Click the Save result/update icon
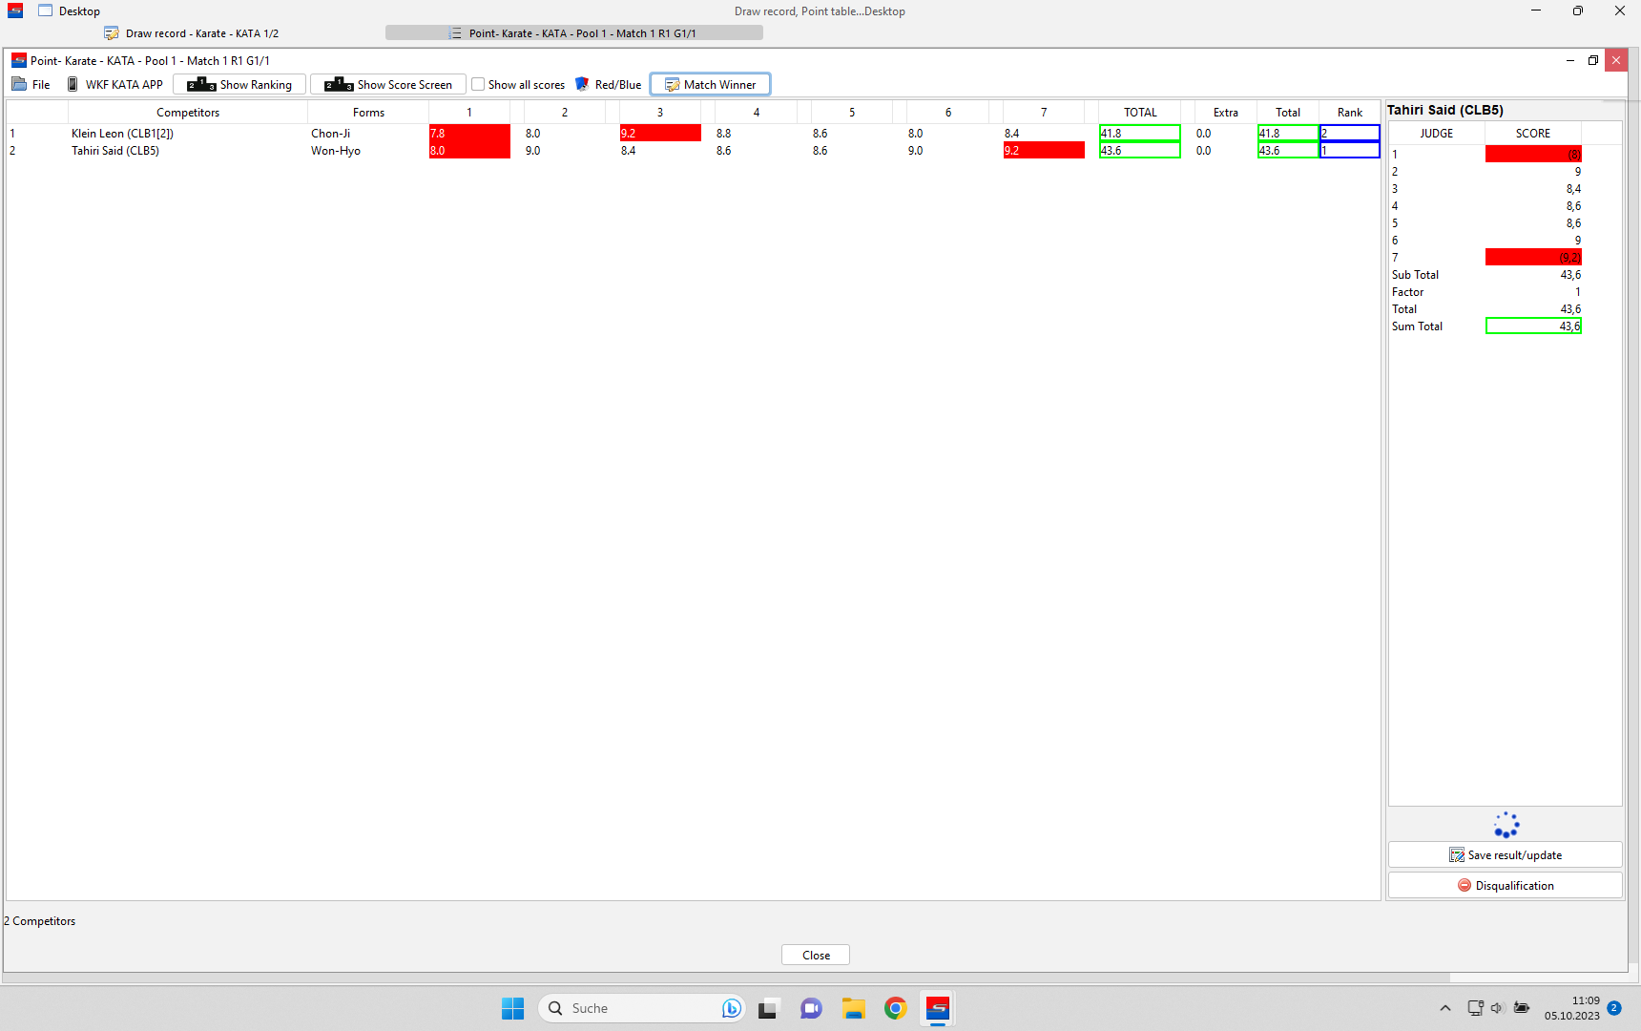Screen dimensions: 1641x1031 [x=1456, y=854]
